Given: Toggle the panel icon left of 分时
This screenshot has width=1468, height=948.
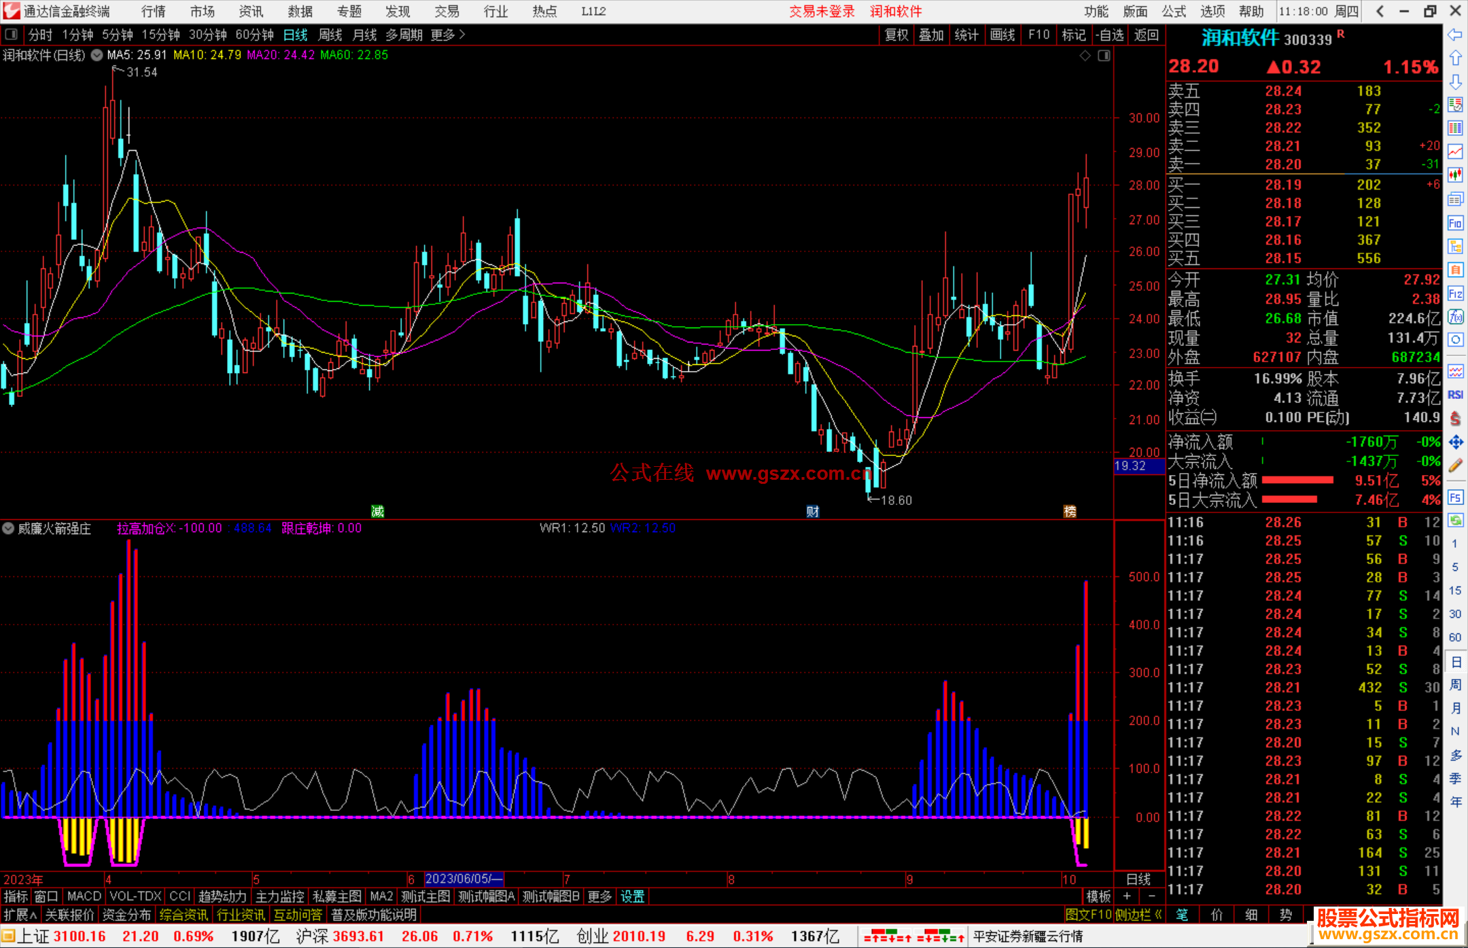Looking at the screenshot, I should click(12, 35).
